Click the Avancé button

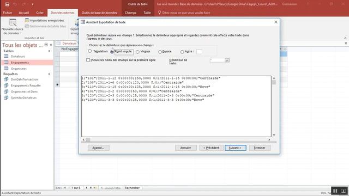click(x=98, y=148)
